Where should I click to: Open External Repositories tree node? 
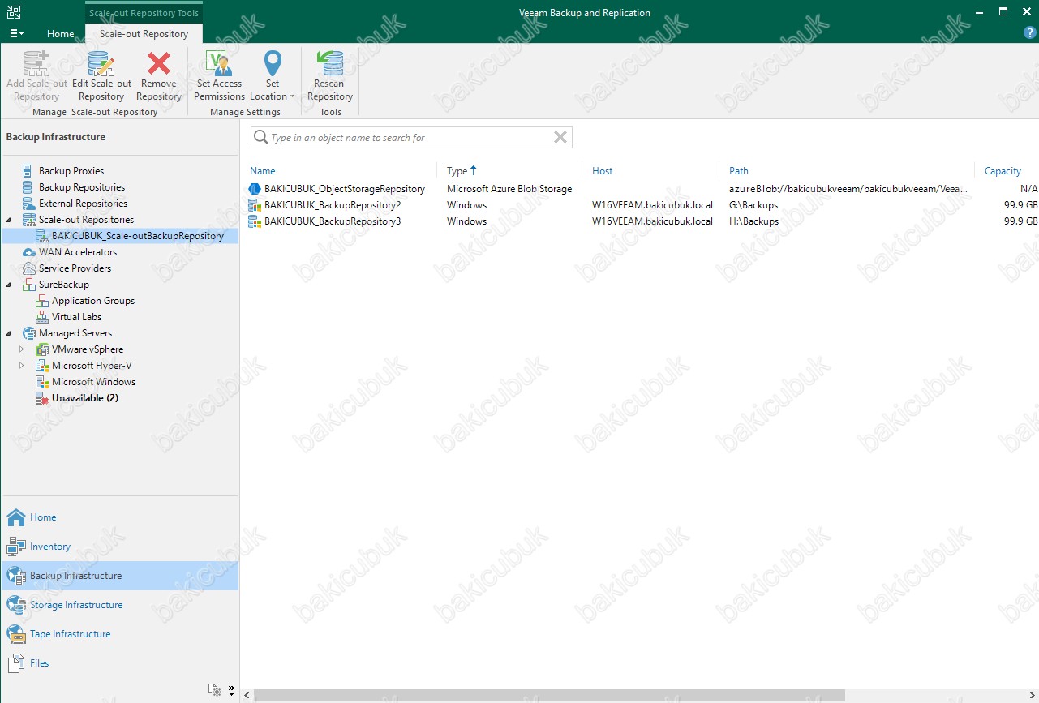point(83,204)
